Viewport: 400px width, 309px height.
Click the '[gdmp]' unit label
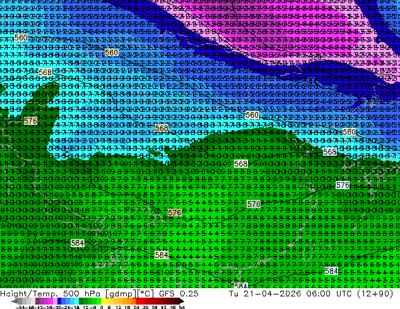coord(122,294)
